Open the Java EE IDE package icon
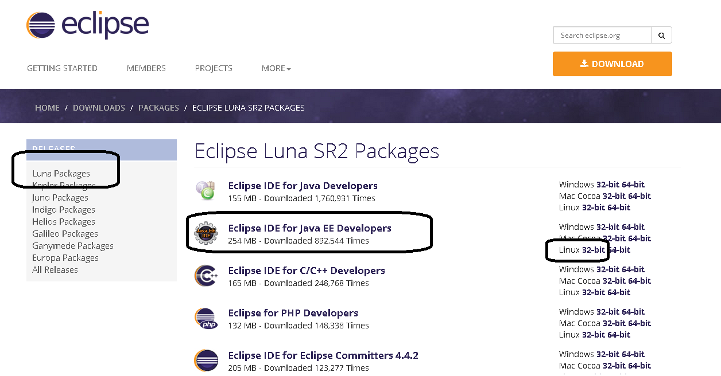The image size is (721, 376). (206, 233)
